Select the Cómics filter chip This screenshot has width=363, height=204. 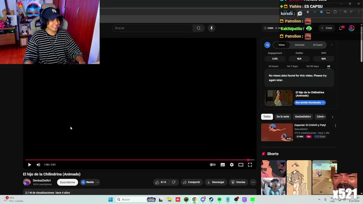pyautogui.click(x=321, y=116)
